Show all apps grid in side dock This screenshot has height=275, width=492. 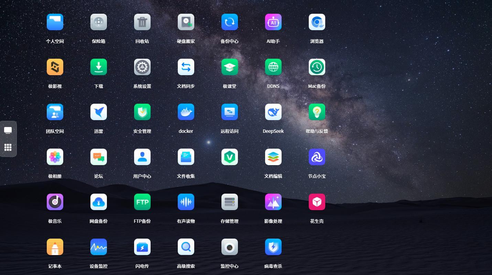coord(8,147)
